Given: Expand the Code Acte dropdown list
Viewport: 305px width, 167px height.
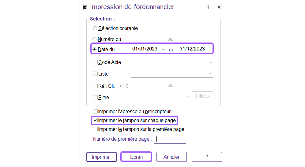Looking at the screenshot, I should tap(211, 63).
